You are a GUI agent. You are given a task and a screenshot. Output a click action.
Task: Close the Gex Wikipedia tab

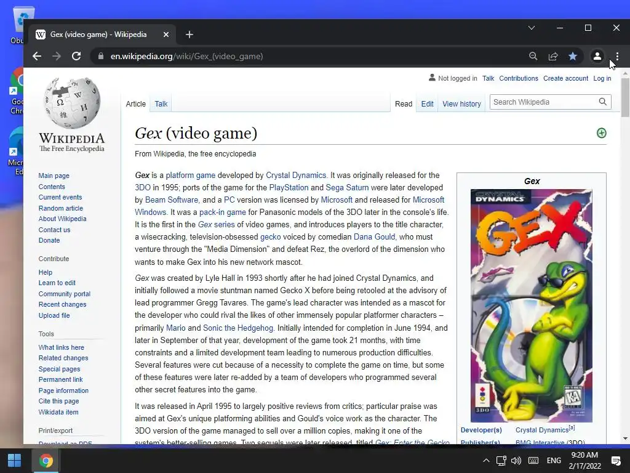166,34
